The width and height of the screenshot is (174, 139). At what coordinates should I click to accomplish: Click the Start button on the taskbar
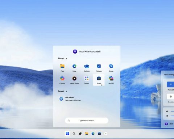67,134
